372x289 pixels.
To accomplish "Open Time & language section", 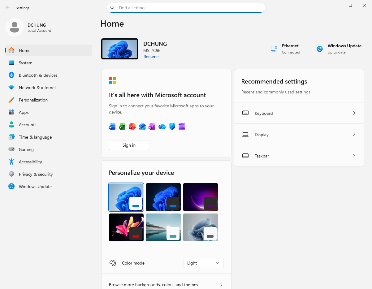I will click(49, 137).
